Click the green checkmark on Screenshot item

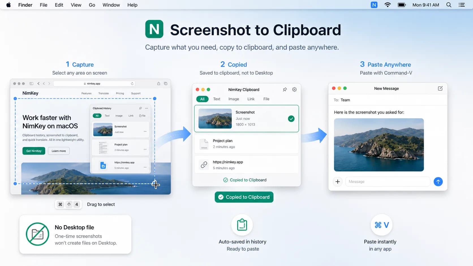291,119
